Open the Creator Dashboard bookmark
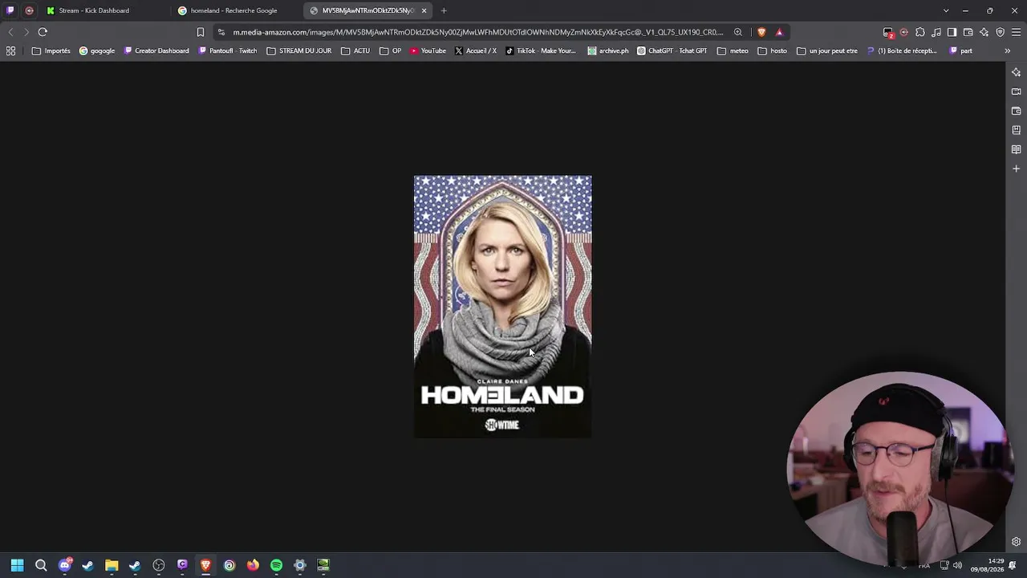 (156, 51)
